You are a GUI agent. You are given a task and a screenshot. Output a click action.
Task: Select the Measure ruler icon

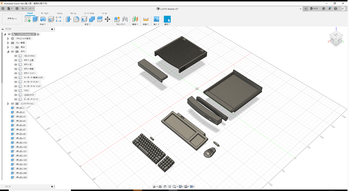pos(146,19)
